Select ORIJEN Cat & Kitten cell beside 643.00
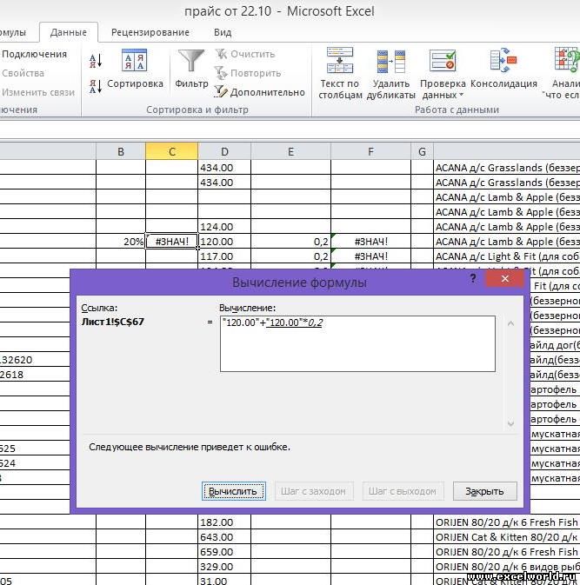The height and width of the screenshot is (585, 580). 507,537
